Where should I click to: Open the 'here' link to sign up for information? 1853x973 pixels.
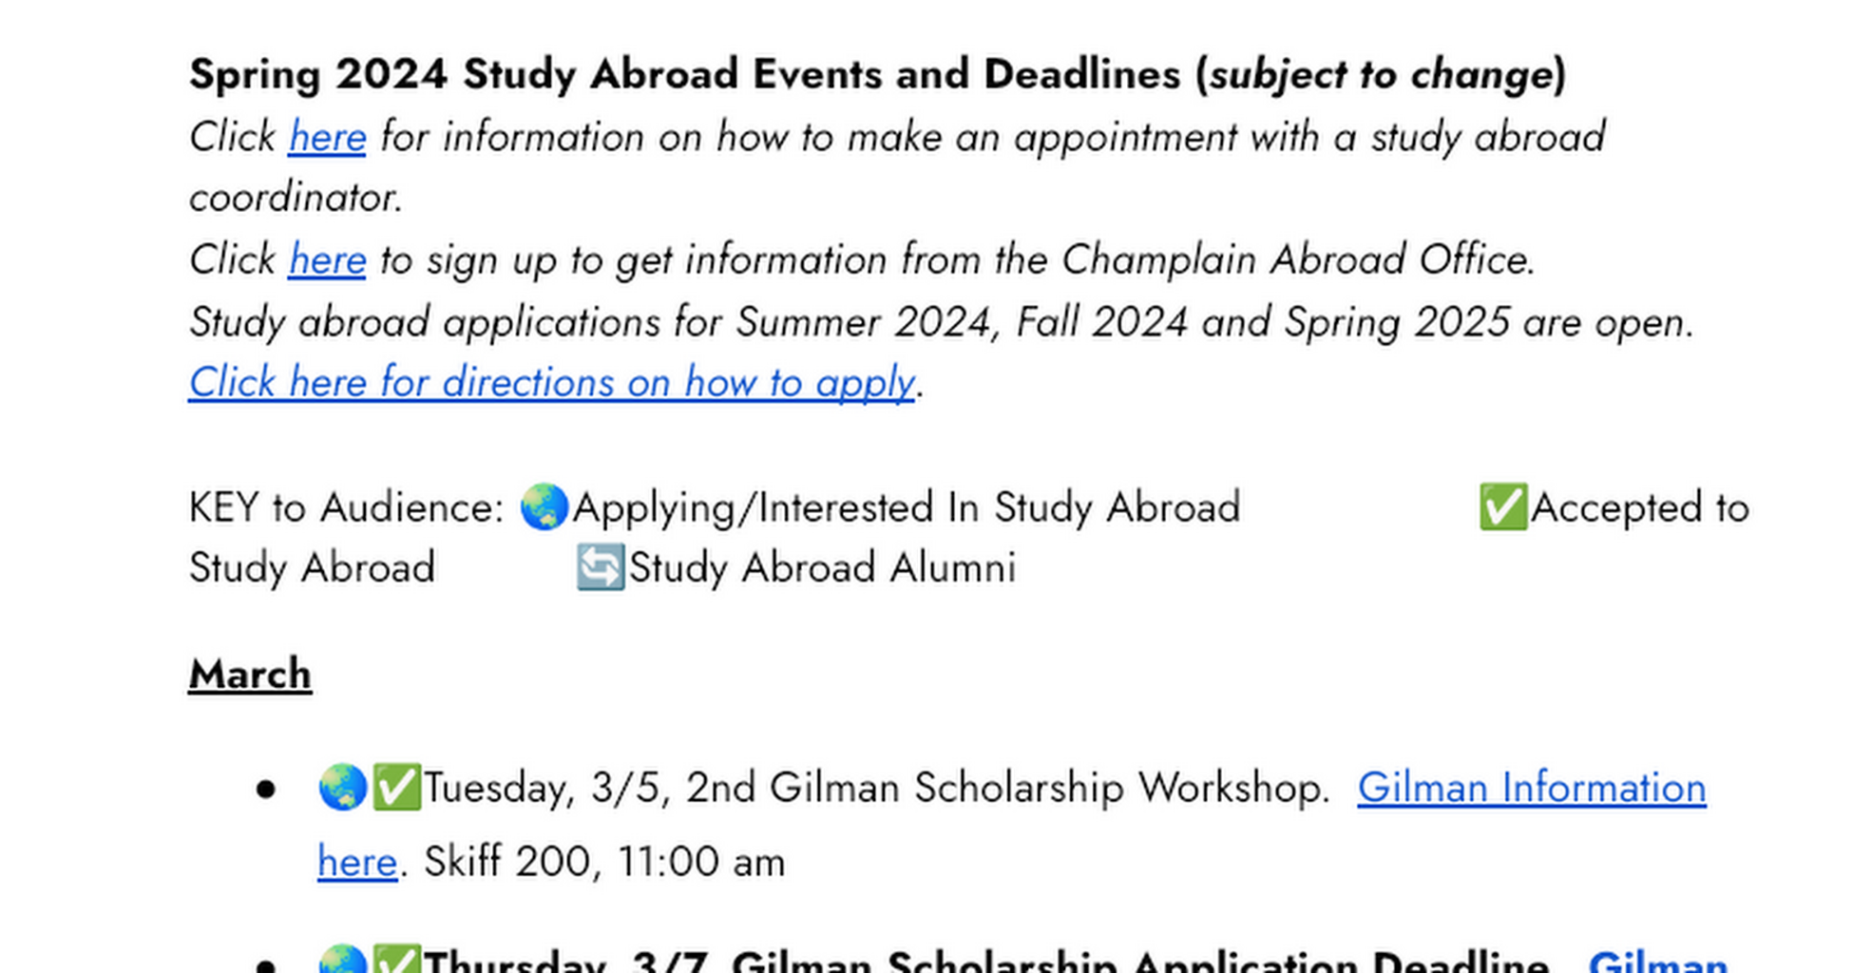pos(327,259)
